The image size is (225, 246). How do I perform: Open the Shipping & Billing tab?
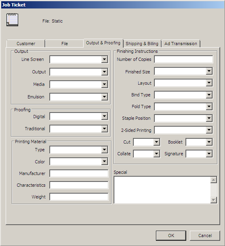tap(142, 44)
